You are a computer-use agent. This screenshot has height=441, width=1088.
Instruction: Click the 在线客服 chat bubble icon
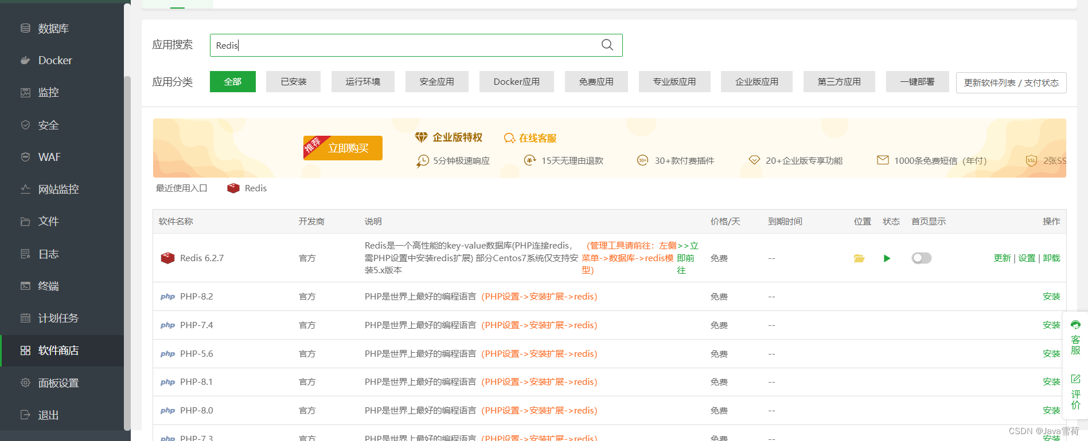click(x=509, y=138)
